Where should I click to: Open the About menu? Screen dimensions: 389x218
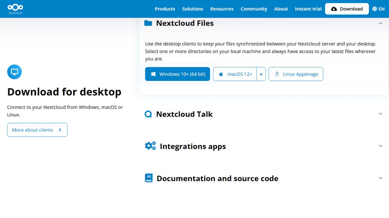281,9
